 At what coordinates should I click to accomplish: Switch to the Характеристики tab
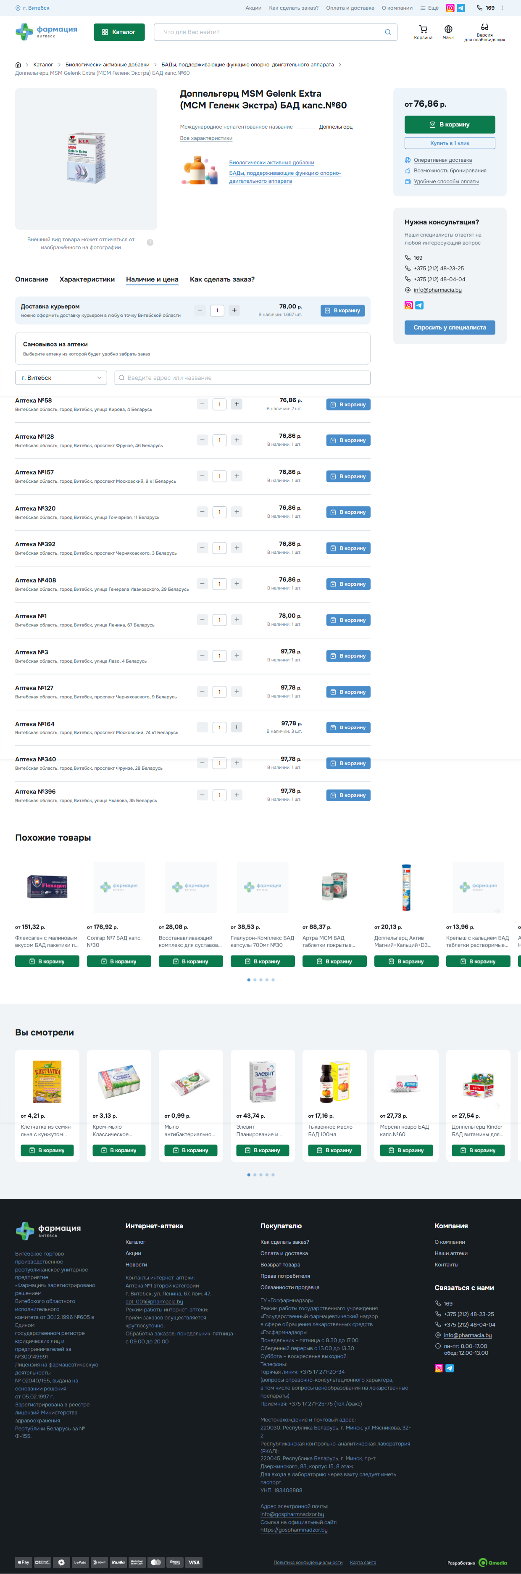[87, 279]
